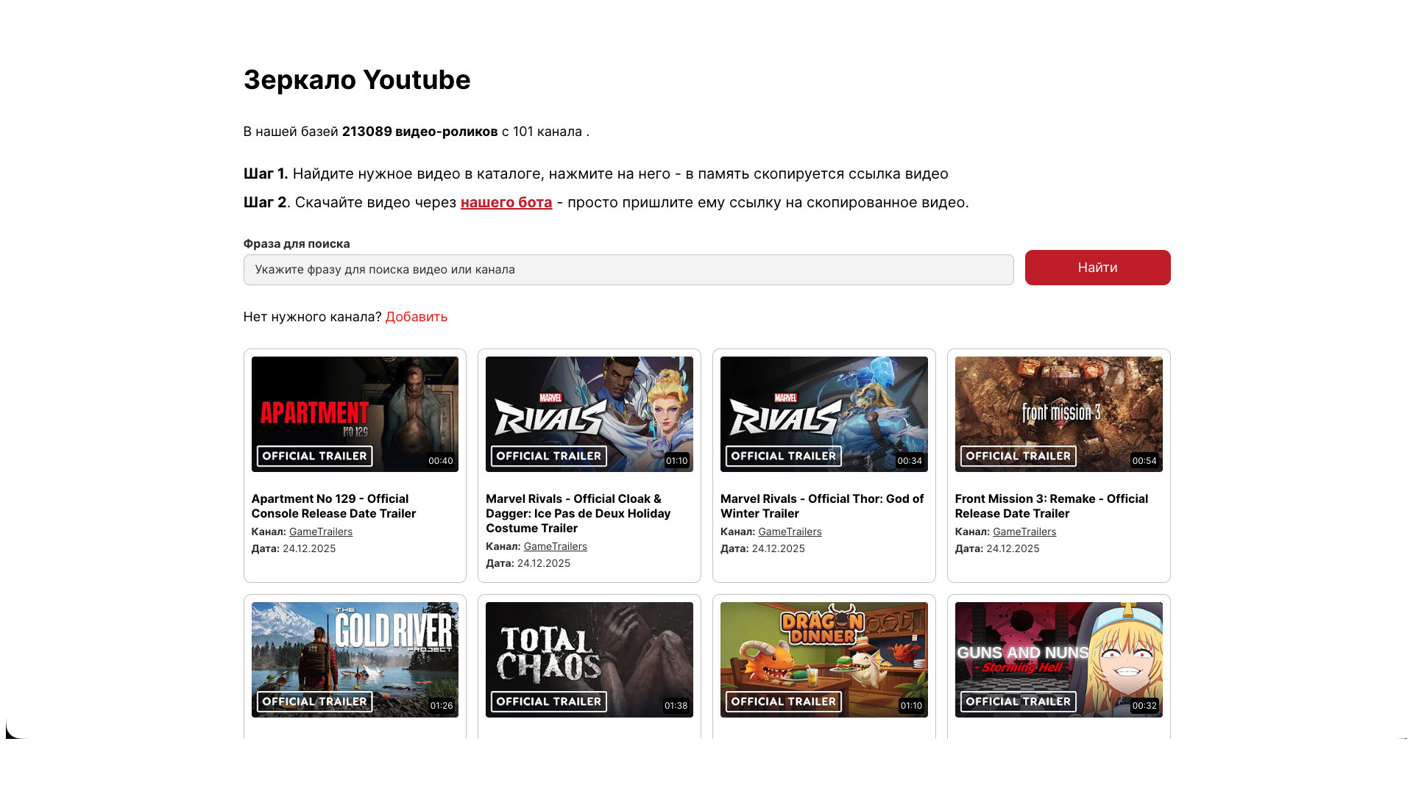Open GameTrailers channel under Thor video

coord(790,532)
